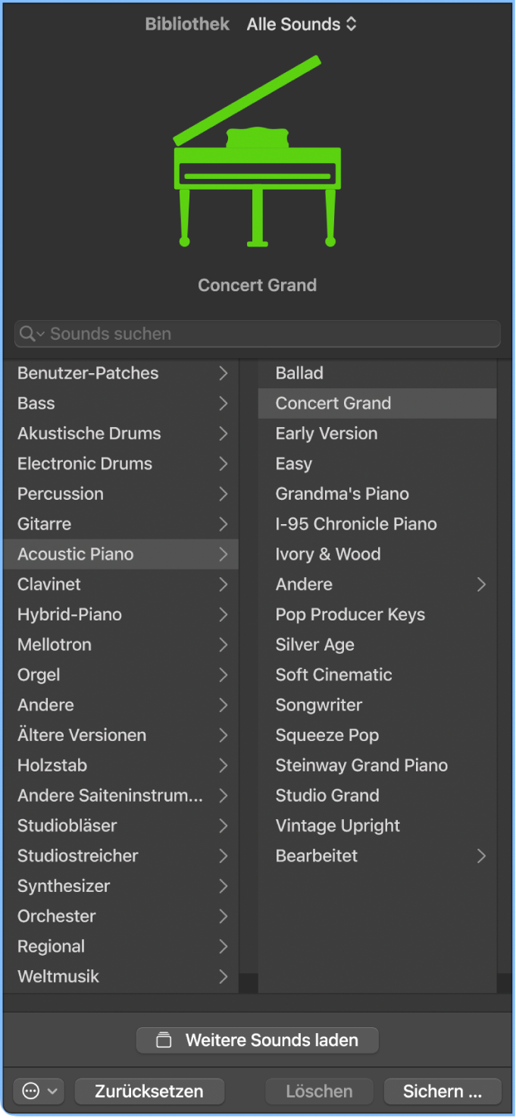Click the Weitere Sounds laden button

258,1040
